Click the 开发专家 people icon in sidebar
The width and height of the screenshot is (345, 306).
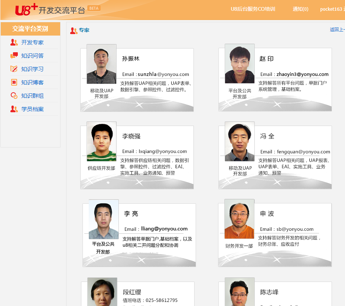tap(14, 42)
